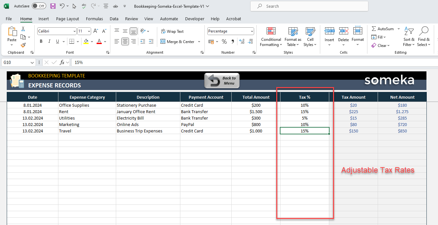Screen dimensions: 438x225
Task: Click Insert Function fx icon
Action: point(62,62)
